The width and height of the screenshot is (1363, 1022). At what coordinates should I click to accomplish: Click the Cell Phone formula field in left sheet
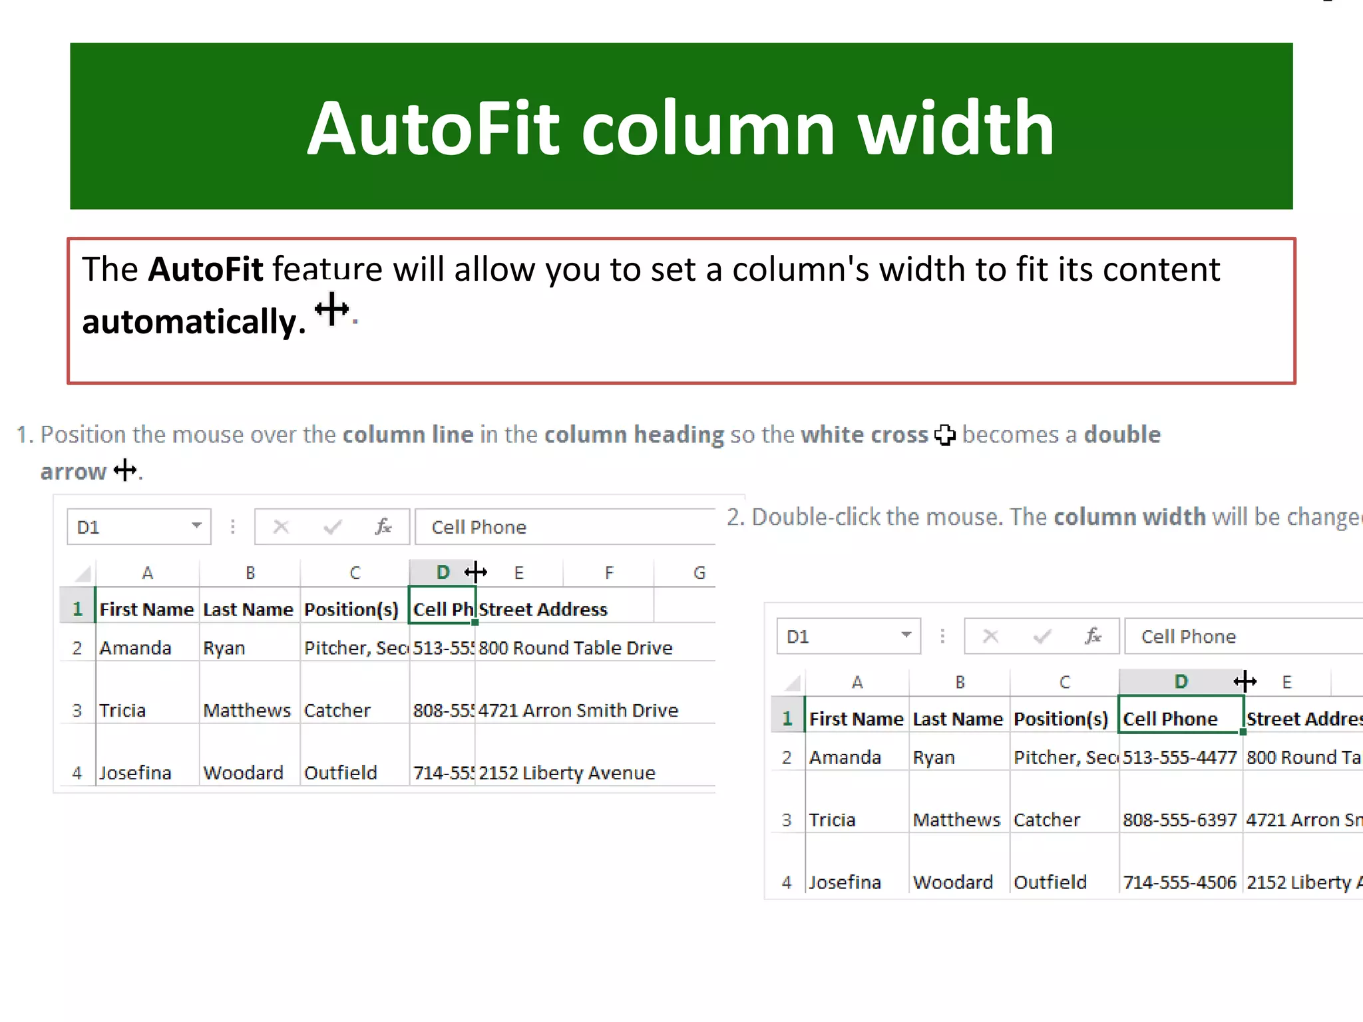click(566, 527)
